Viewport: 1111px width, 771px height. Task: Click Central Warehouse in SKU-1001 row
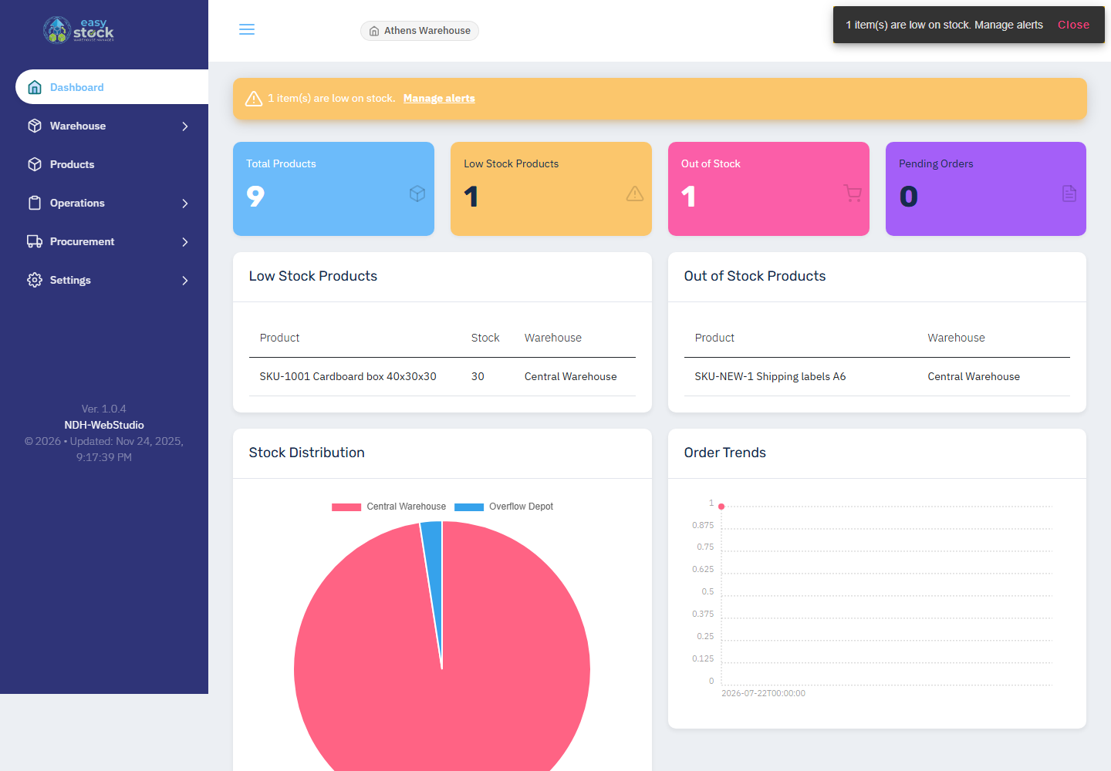[x=571, y=376]
